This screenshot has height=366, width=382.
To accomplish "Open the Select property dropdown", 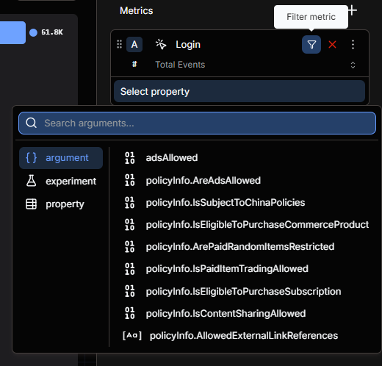I will (x=239, y=91).
